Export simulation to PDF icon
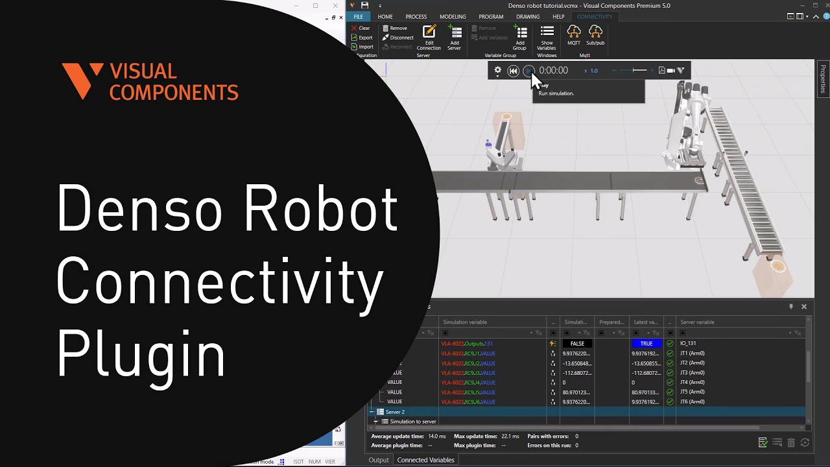This screenshot has height=467, width=830. pos(661,70)
